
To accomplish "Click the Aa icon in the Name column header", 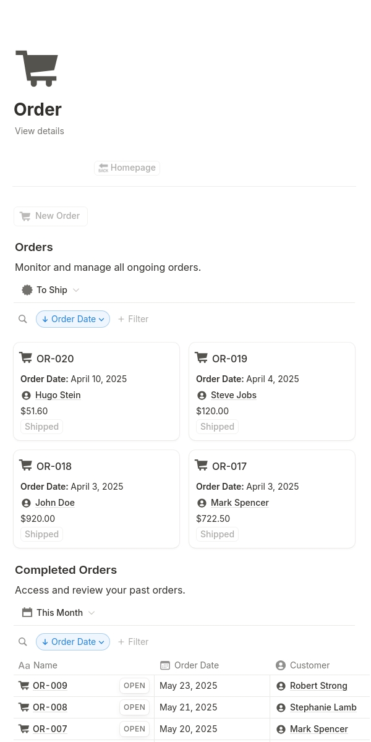I will [x=24, y=665].
